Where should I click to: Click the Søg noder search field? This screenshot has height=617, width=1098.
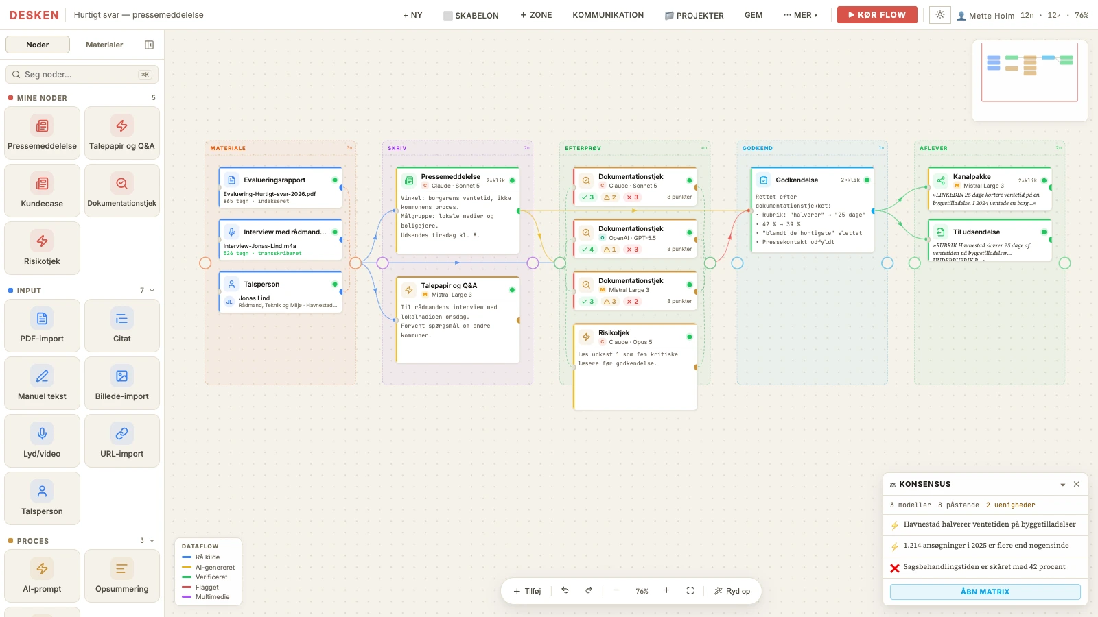pos(82,74)
